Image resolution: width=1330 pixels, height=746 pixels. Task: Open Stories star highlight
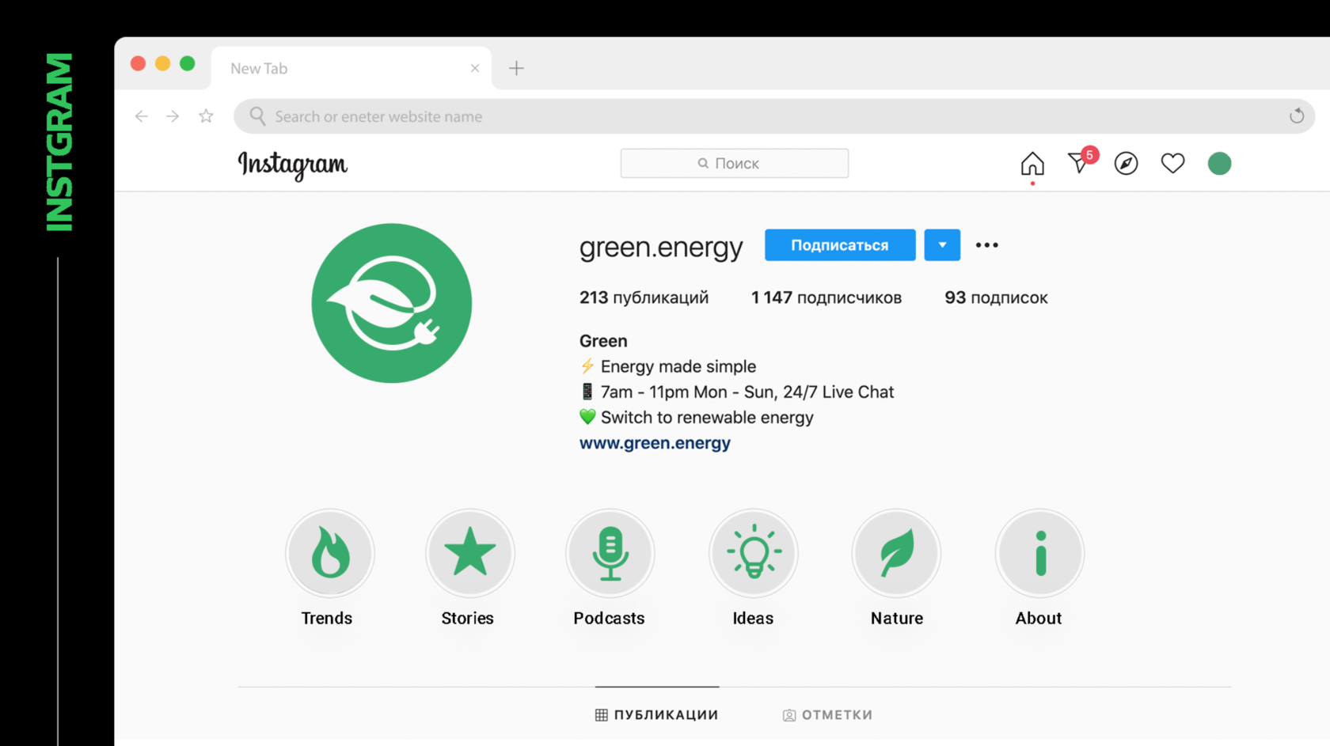tap(470, 553)
